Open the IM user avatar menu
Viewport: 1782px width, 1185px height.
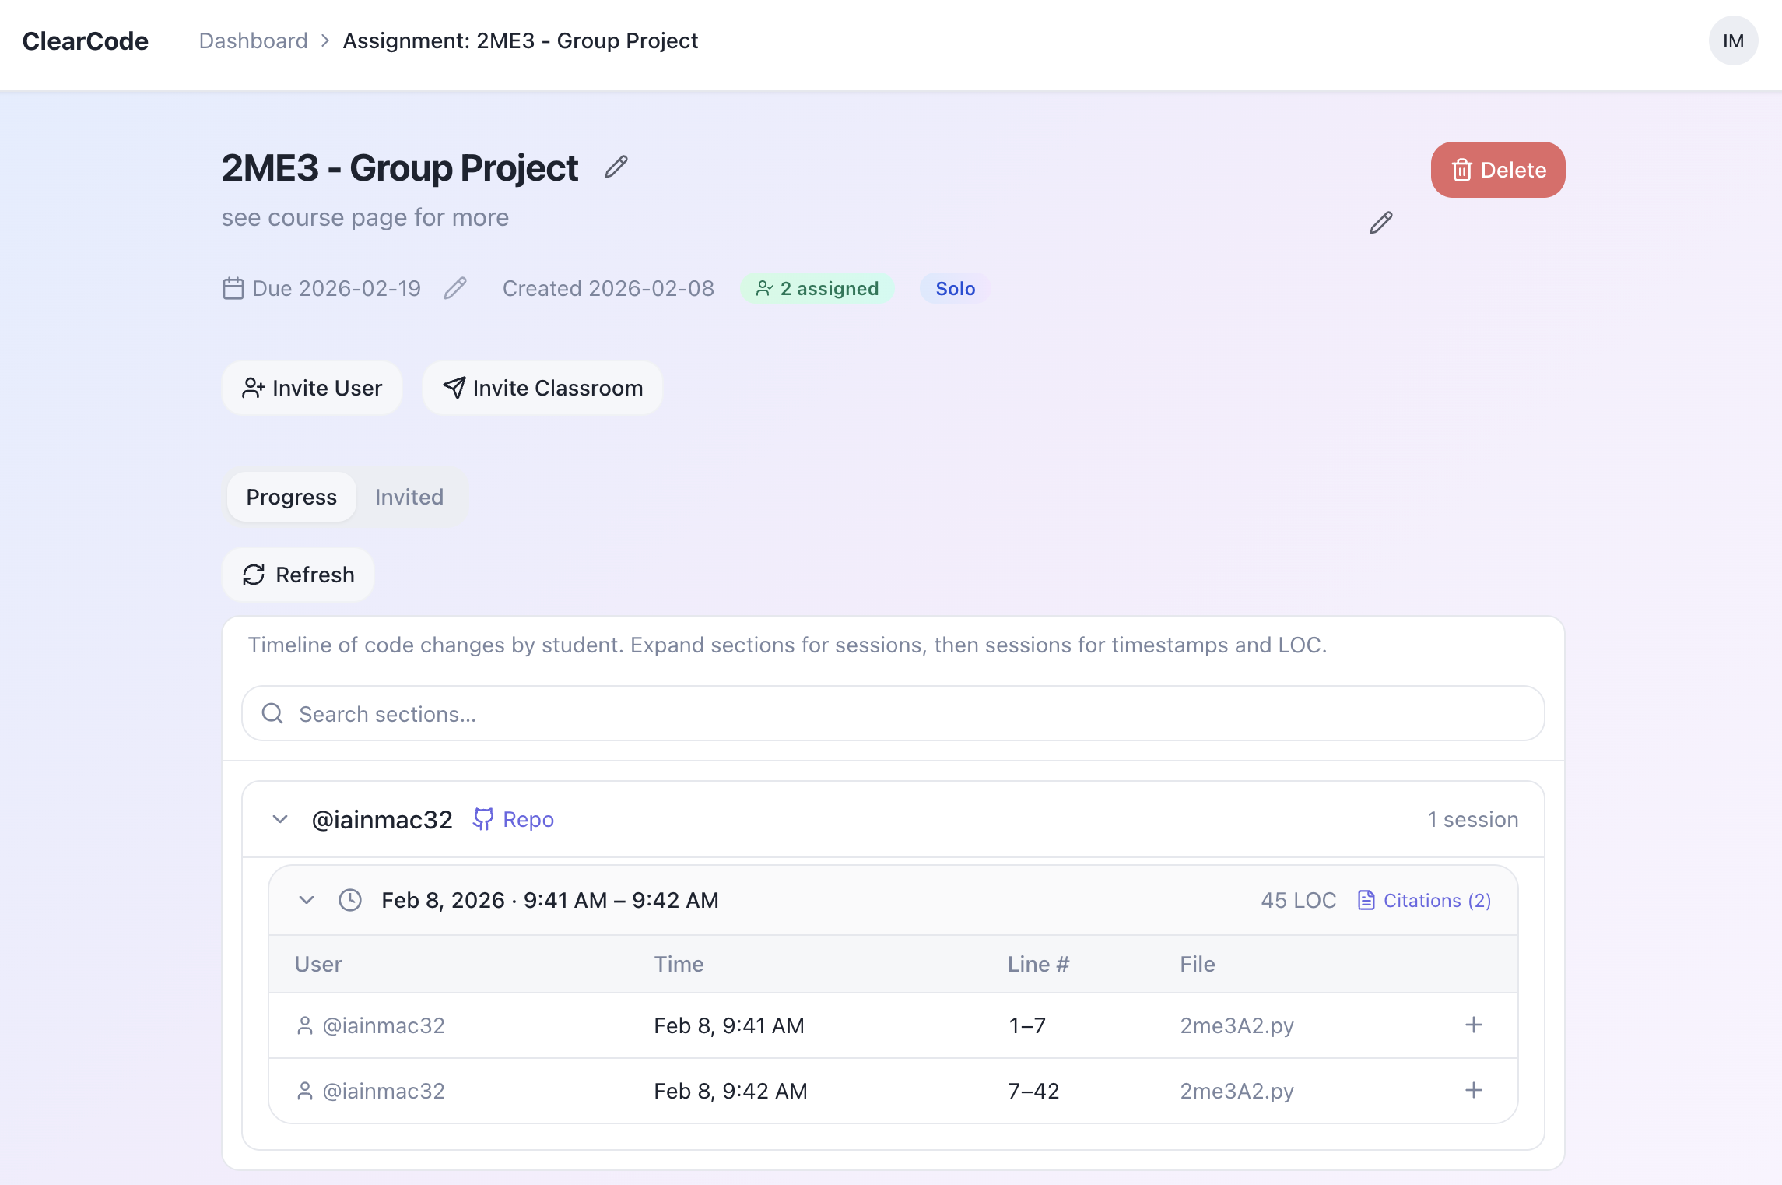click(x=1733, y=41)
